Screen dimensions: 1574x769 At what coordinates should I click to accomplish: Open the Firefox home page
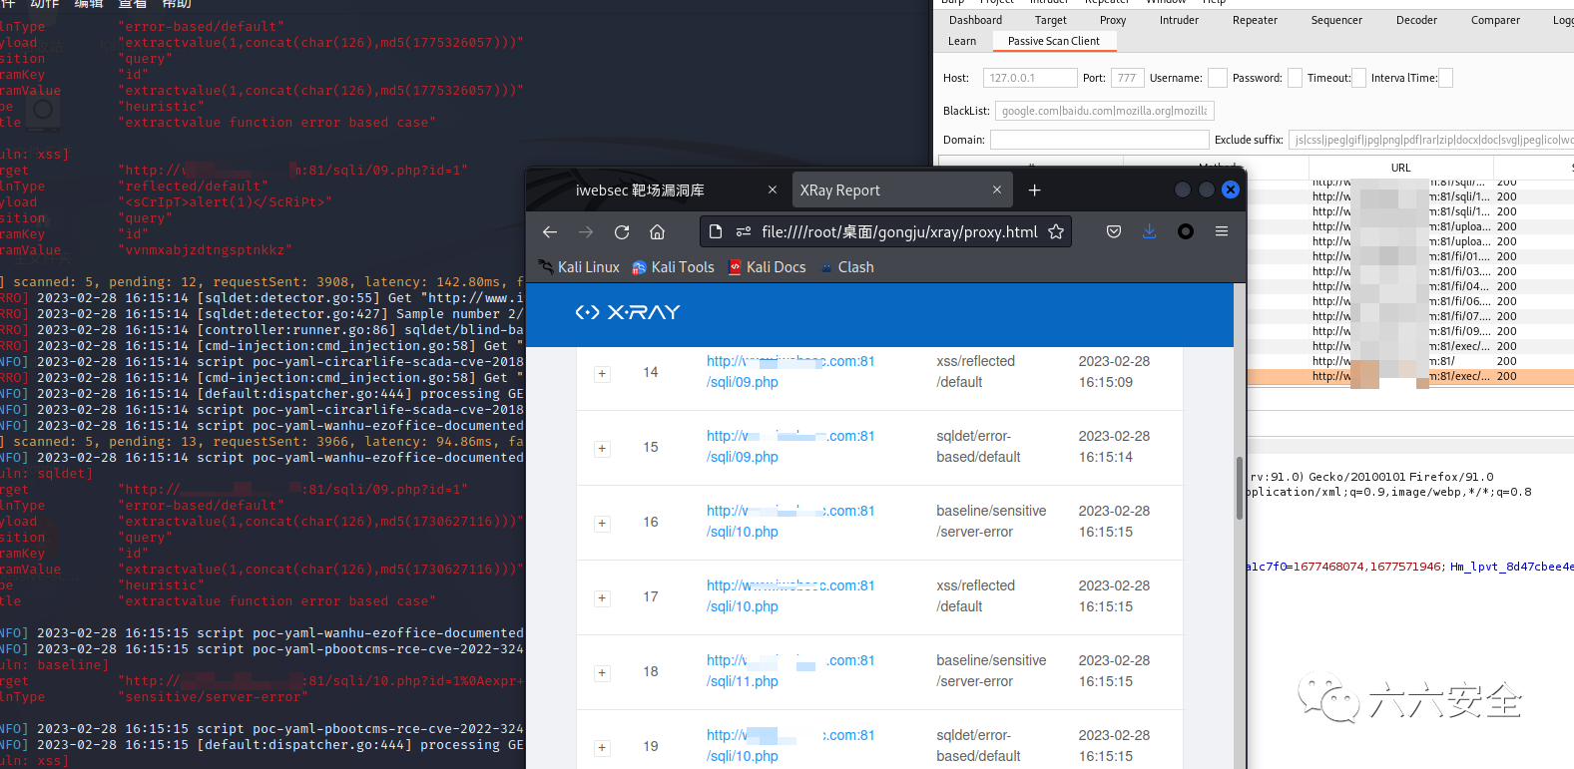(657, 232)
